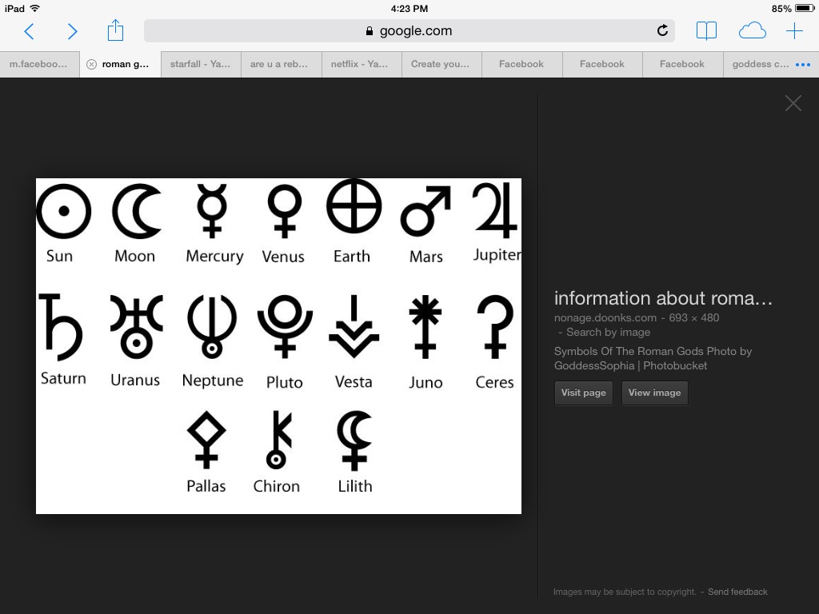
Task: Switch to the goddess c... tab
Action: click(761, 64)
